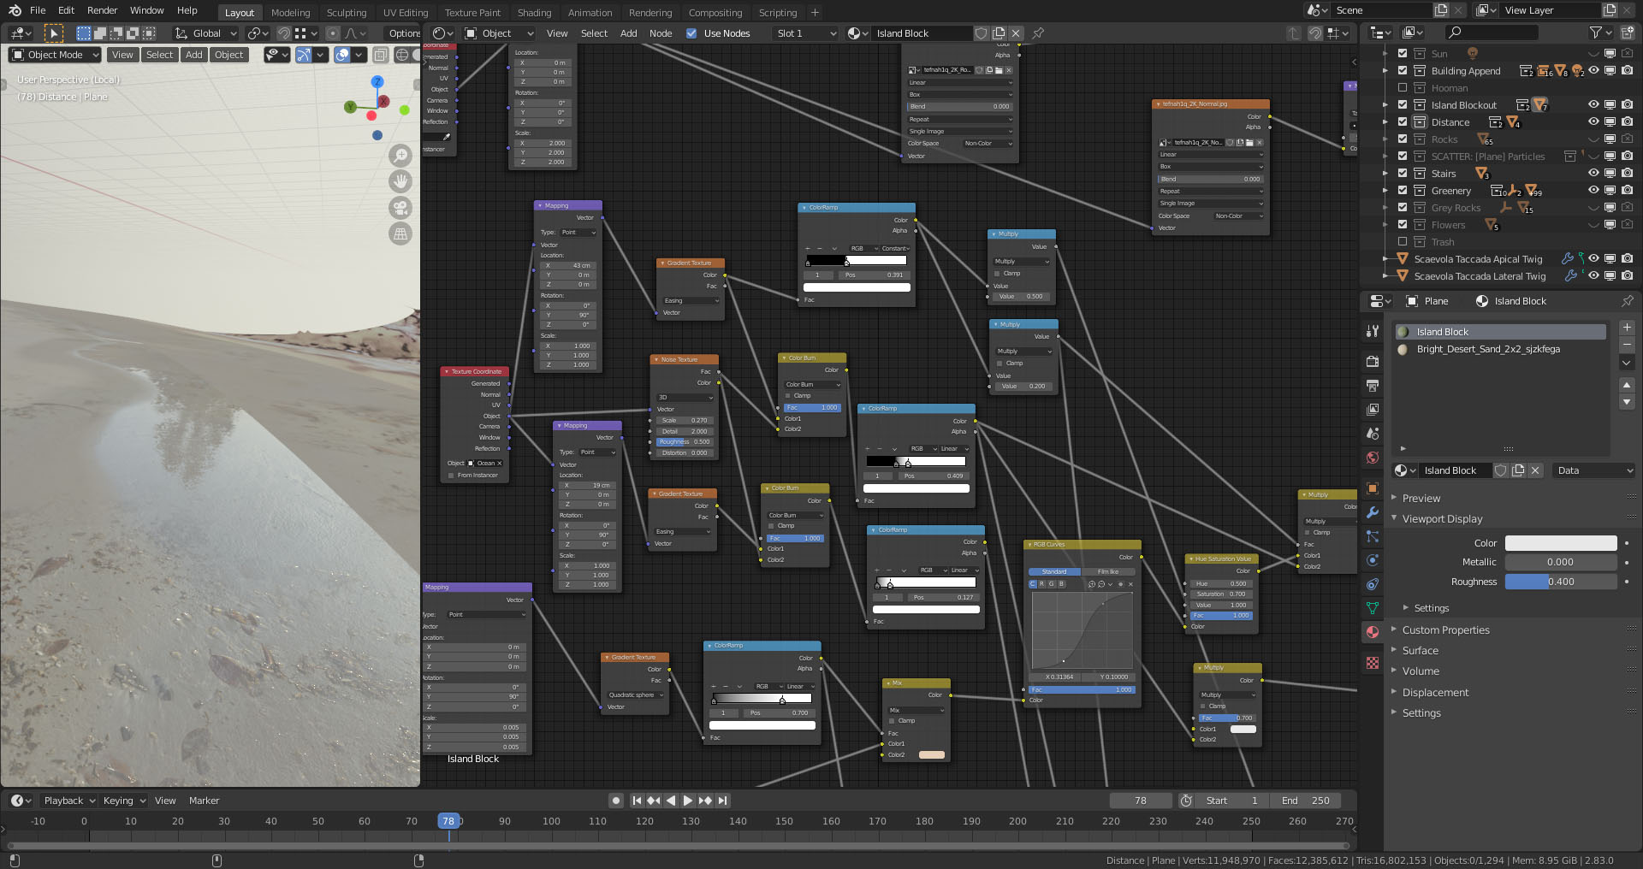This screenshot has height=869, width=1643.
Task: Click the pan hand icon in viewport
Action: (400, 181)
